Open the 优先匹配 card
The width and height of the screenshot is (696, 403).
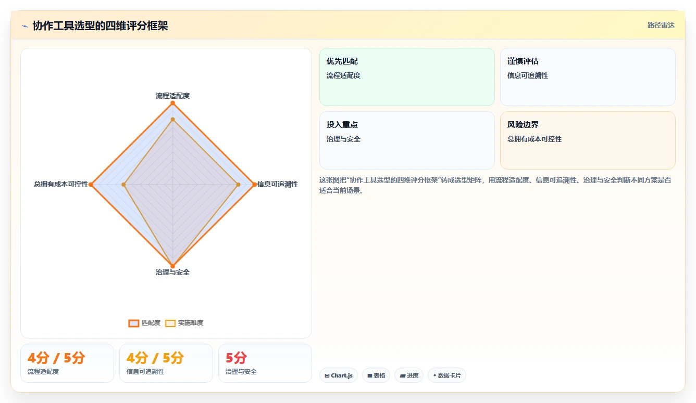point(407,77)
